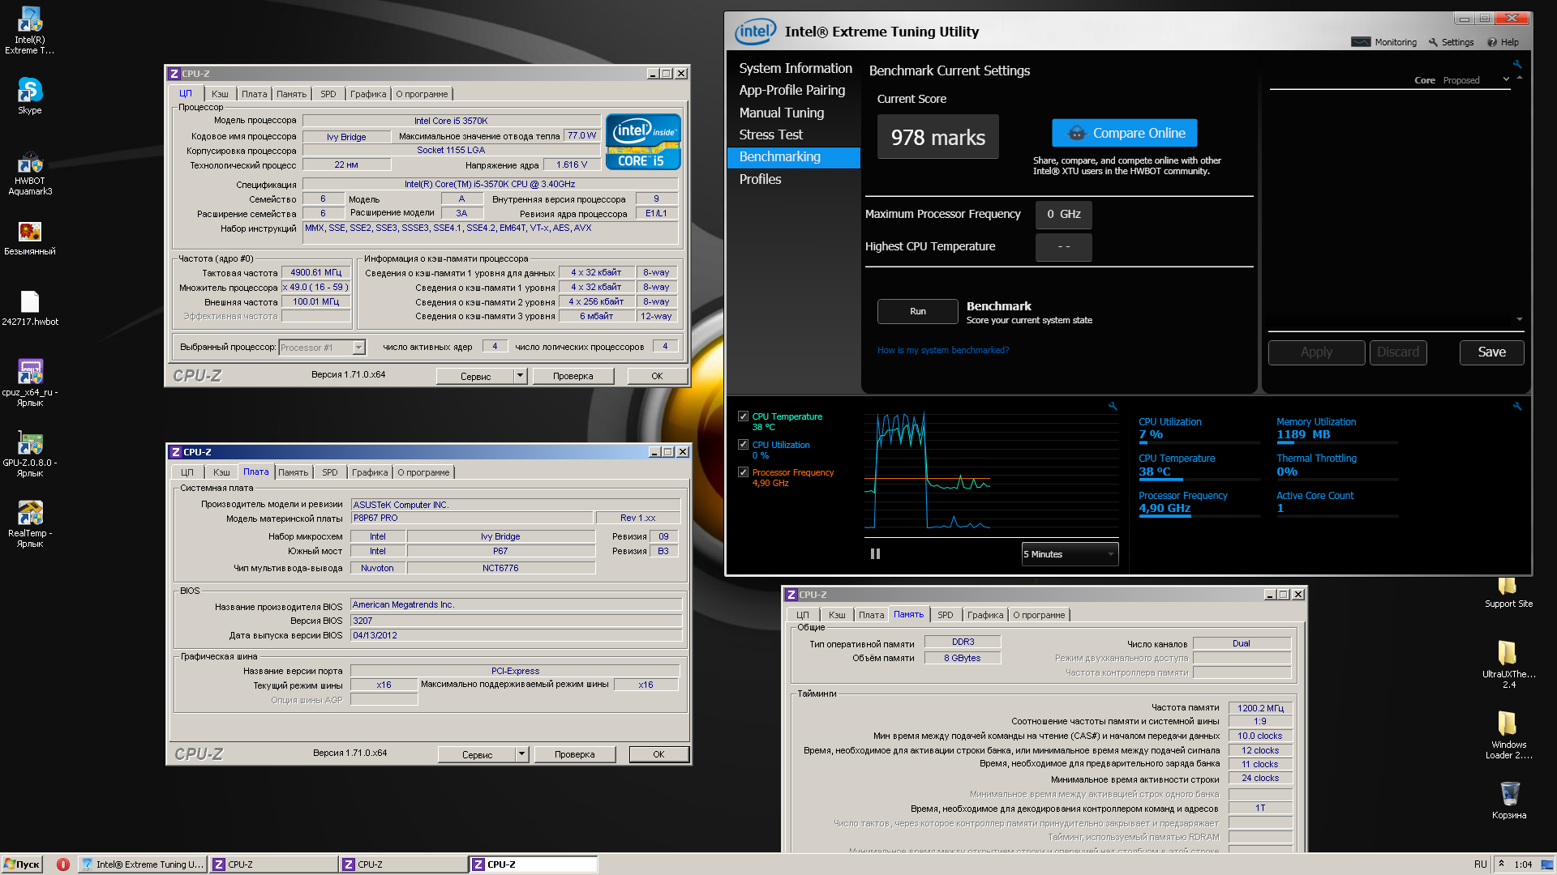Click the taskbar clock showing 1:04
The height and width of the screenshot is (875, 1557).
1523,864
